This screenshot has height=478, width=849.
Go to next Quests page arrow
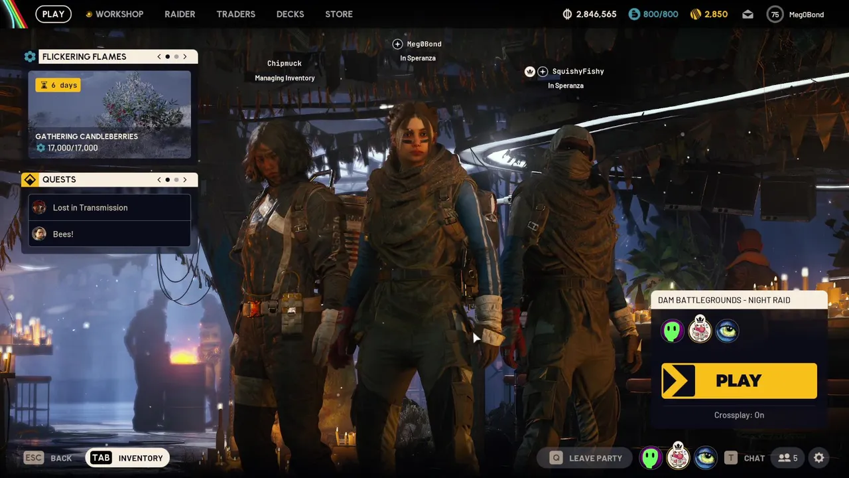185,179
